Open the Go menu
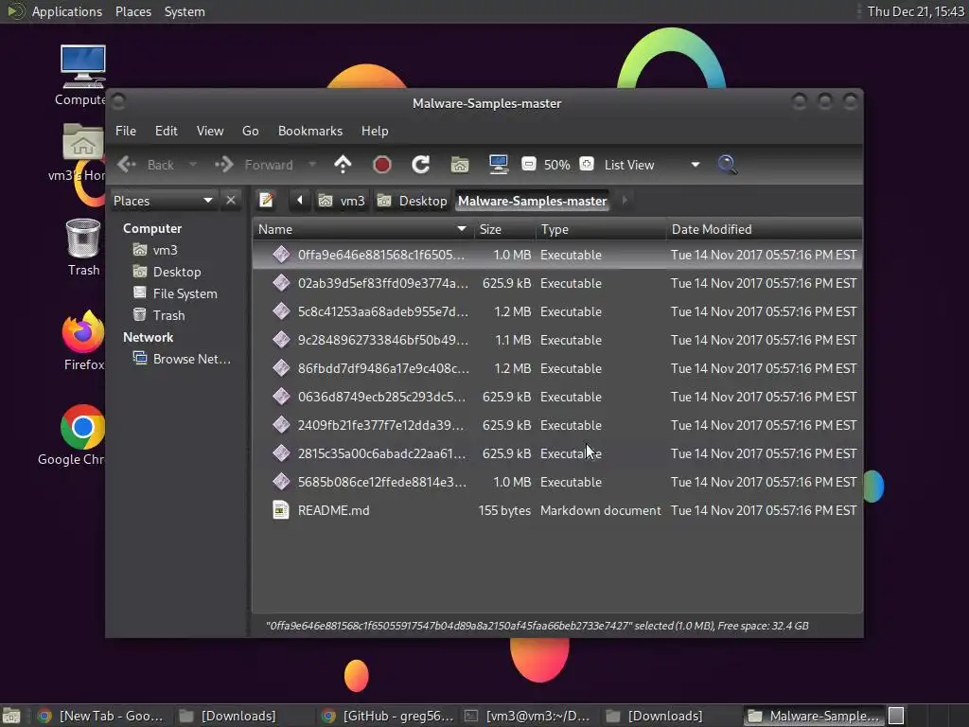 point(250,131)
